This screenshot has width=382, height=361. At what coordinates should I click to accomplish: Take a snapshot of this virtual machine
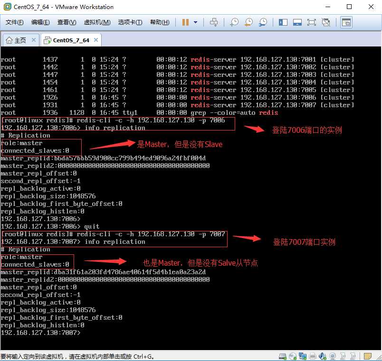pyautogui.click(x=234, y=22)
